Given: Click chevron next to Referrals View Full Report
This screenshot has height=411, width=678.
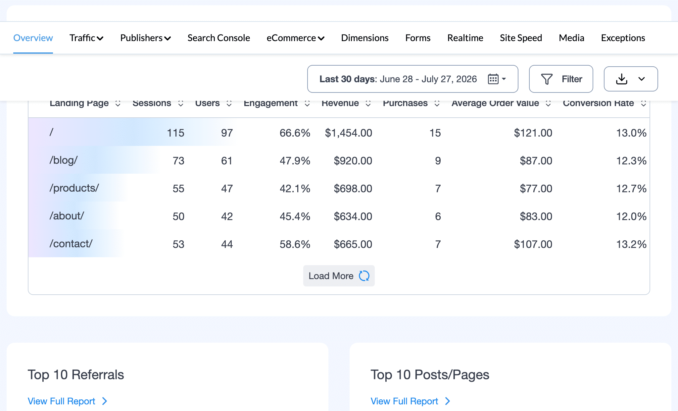Looking at the screenshot, I should pyautogui.click(x=105, y=401).
